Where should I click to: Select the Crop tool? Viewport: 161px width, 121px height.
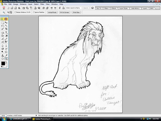coord(6,29)
